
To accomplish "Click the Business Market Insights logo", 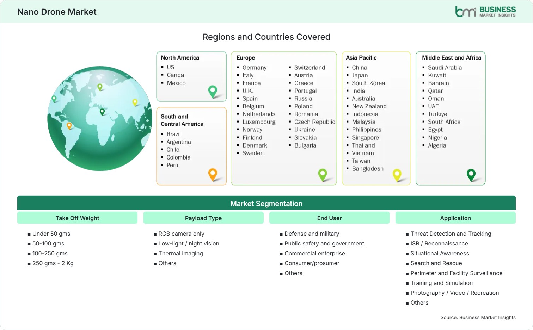I will 485,12.
